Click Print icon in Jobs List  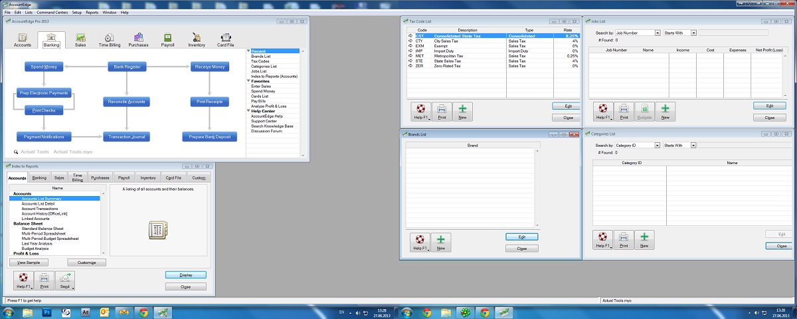(x=624, y=112)
